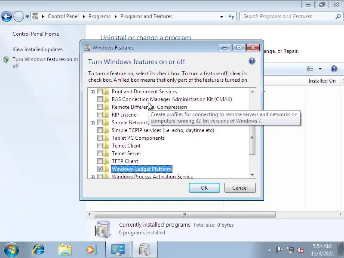Expand the Simple Network node
344x258 pixels.
(x=92, y=123)
